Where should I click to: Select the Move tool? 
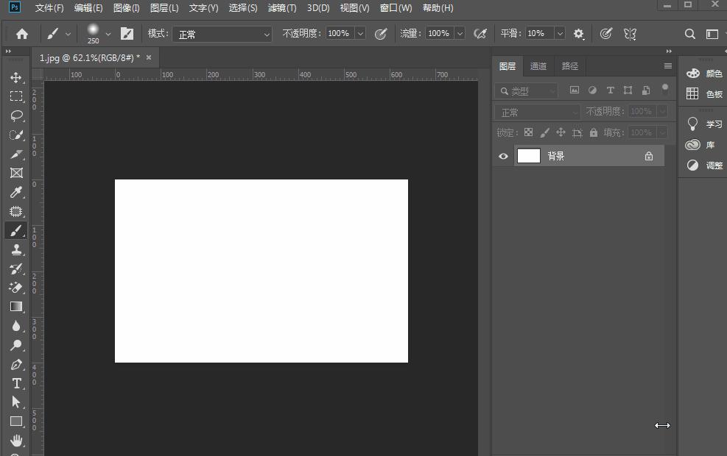pos(15,77)
